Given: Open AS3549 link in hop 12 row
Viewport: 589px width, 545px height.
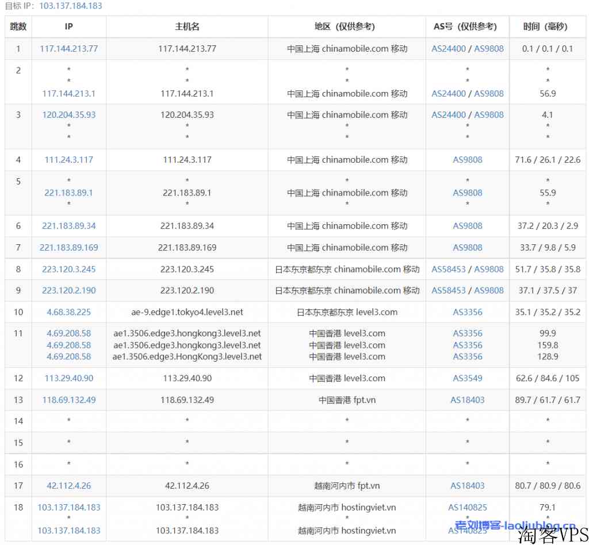Looking at the screenshot, I should click(467, 378).
